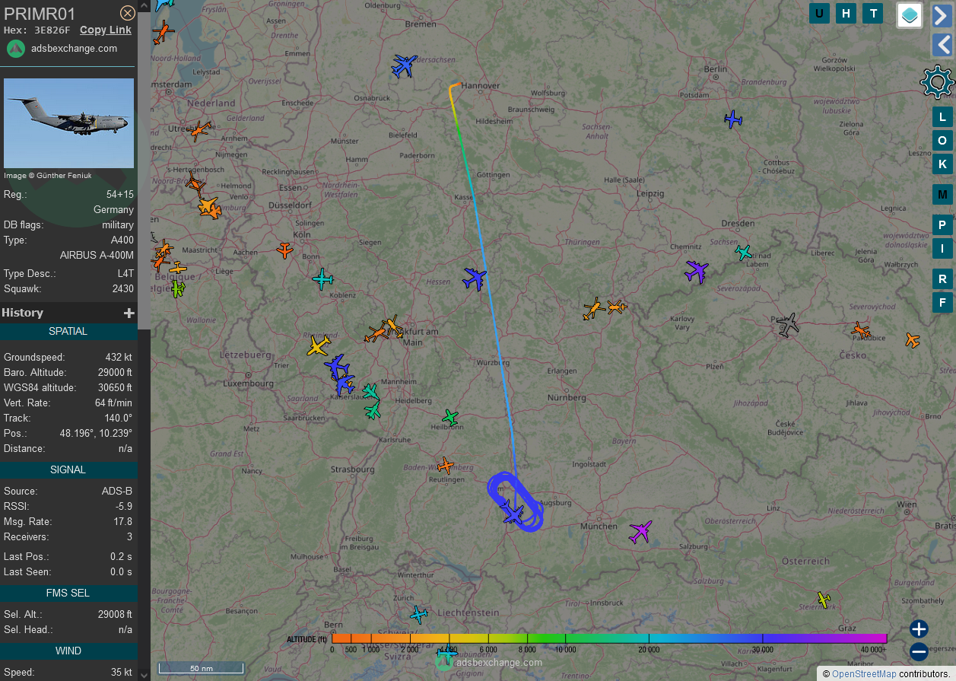
Task: Expand the History section with plus
Action: tap(129, 313)
